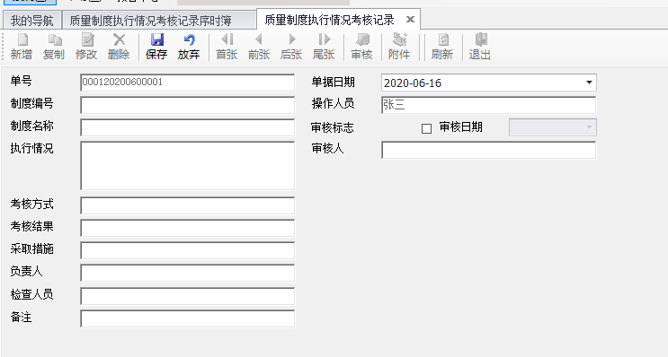Image resolution: width=668 pixels, height=357 pixels.
Task: Go to last record 尾张
Action: point(324,47)
